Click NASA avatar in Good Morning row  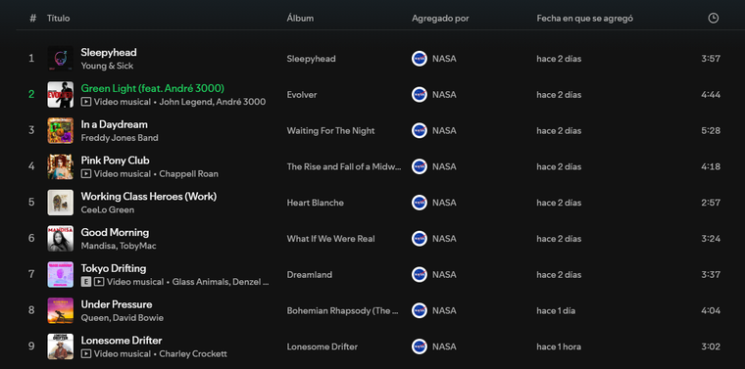tap(420, 239)
